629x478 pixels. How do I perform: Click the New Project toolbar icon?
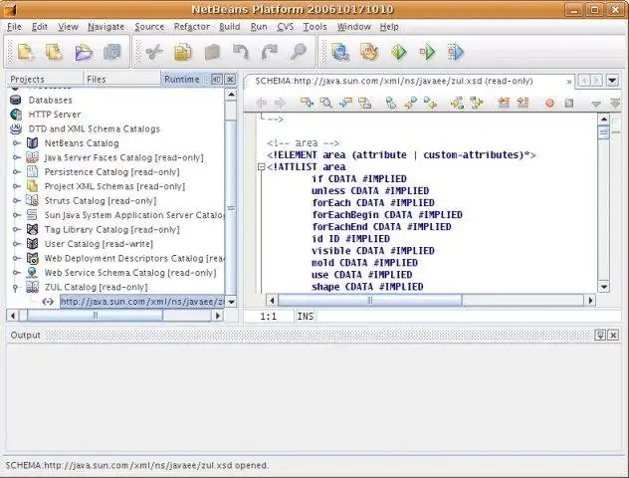(54, 52)
